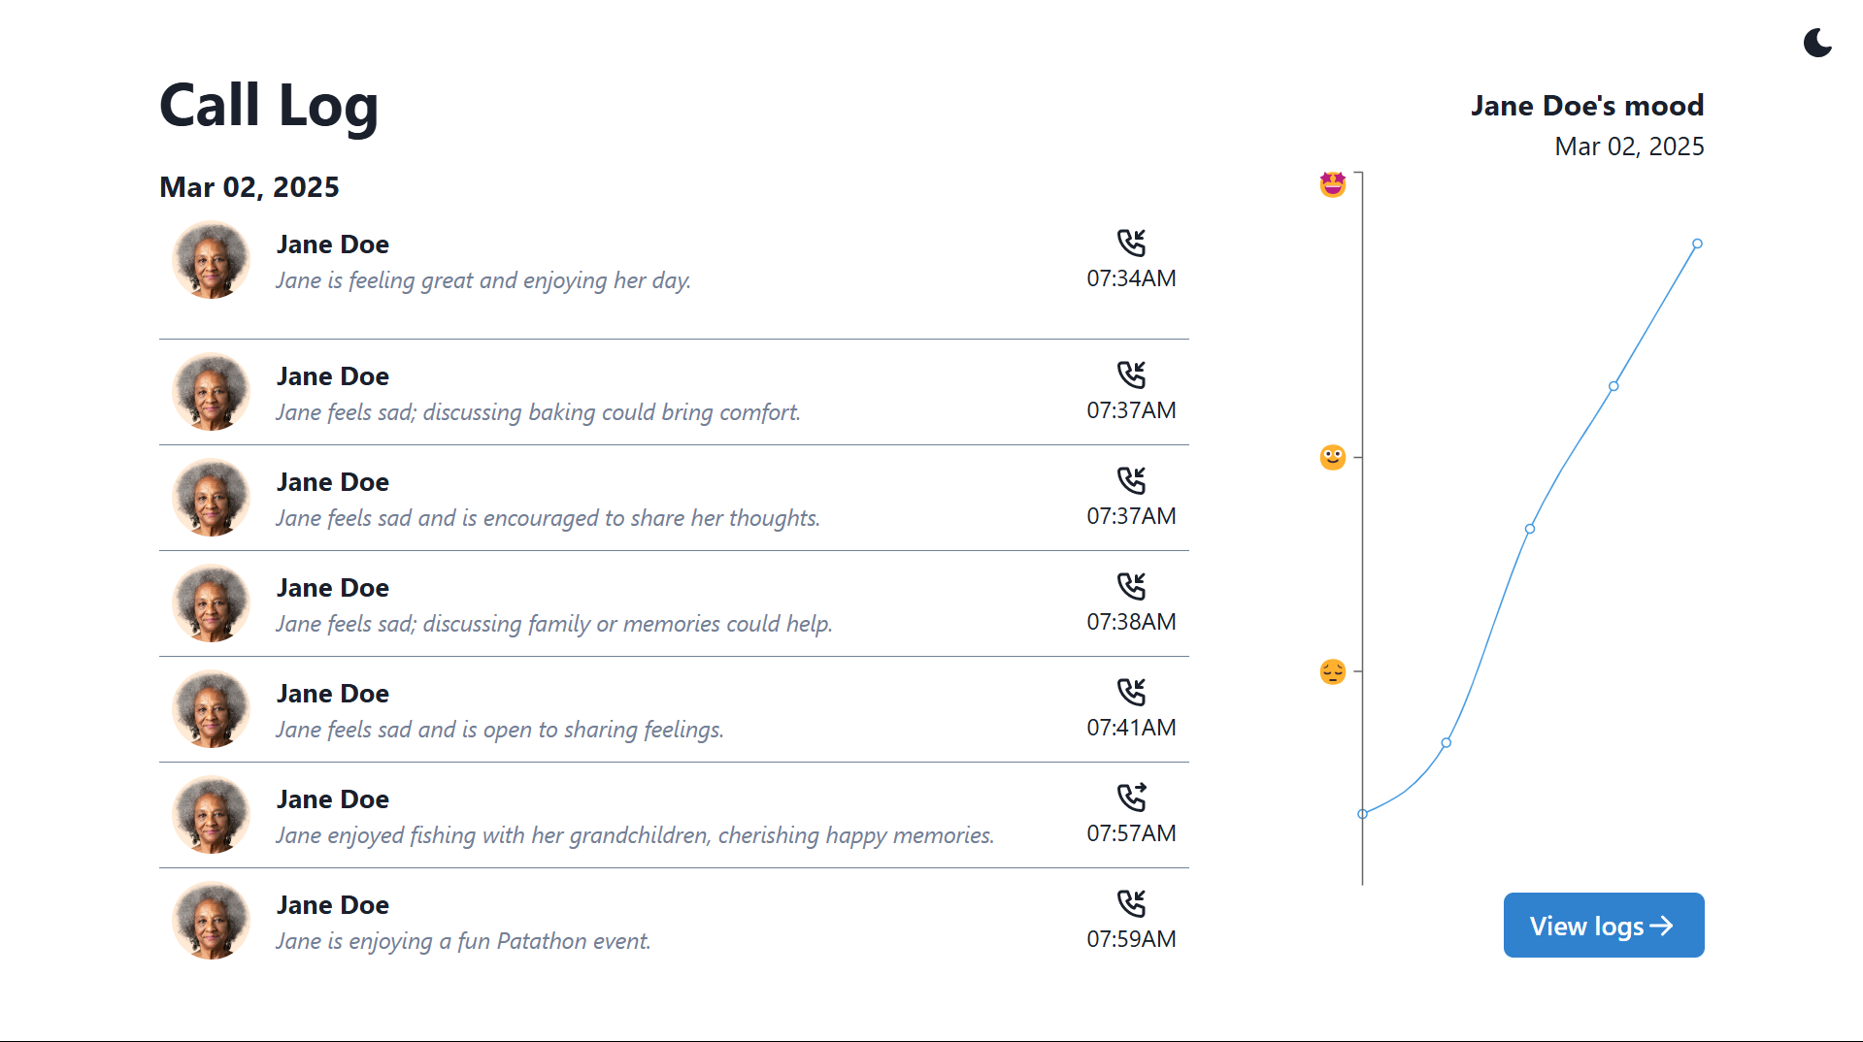1863x1042 pixels.
Task: Click Jane Doe's avatar in the Patathon call
Action: 212,921
